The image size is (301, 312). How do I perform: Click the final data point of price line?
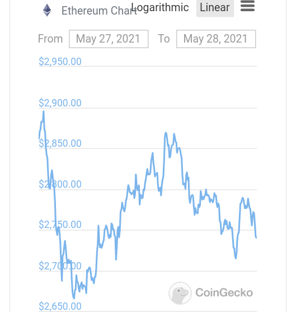coord(256,237)
